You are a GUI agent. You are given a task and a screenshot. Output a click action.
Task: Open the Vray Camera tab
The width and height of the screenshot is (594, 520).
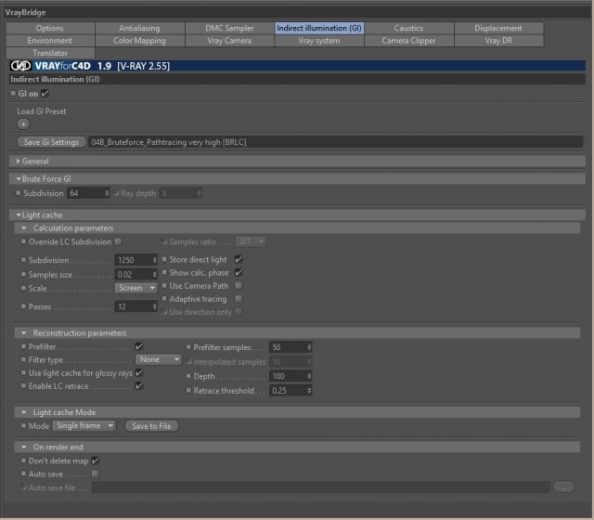coord(229,41)
